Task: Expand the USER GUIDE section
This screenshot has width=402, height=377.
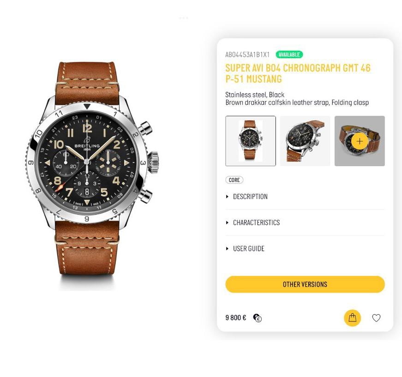Action: click(x=305, y=249)
